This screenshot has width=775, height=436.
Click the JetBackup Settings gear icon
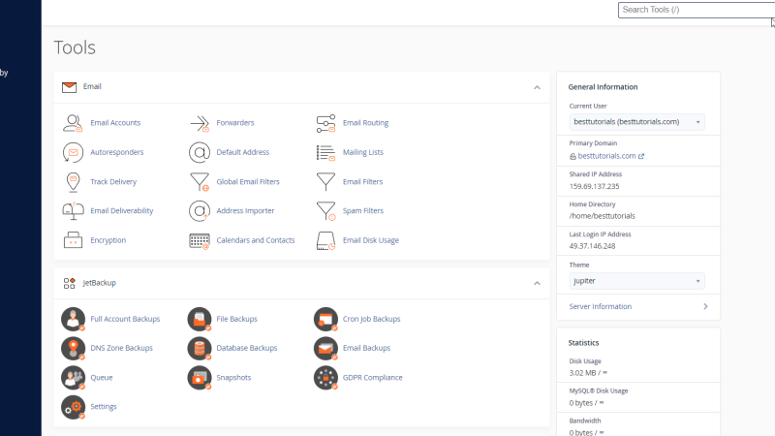pos(74,407)
